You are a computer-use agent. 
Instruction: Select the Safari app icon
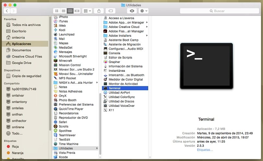tap(55, 122)
